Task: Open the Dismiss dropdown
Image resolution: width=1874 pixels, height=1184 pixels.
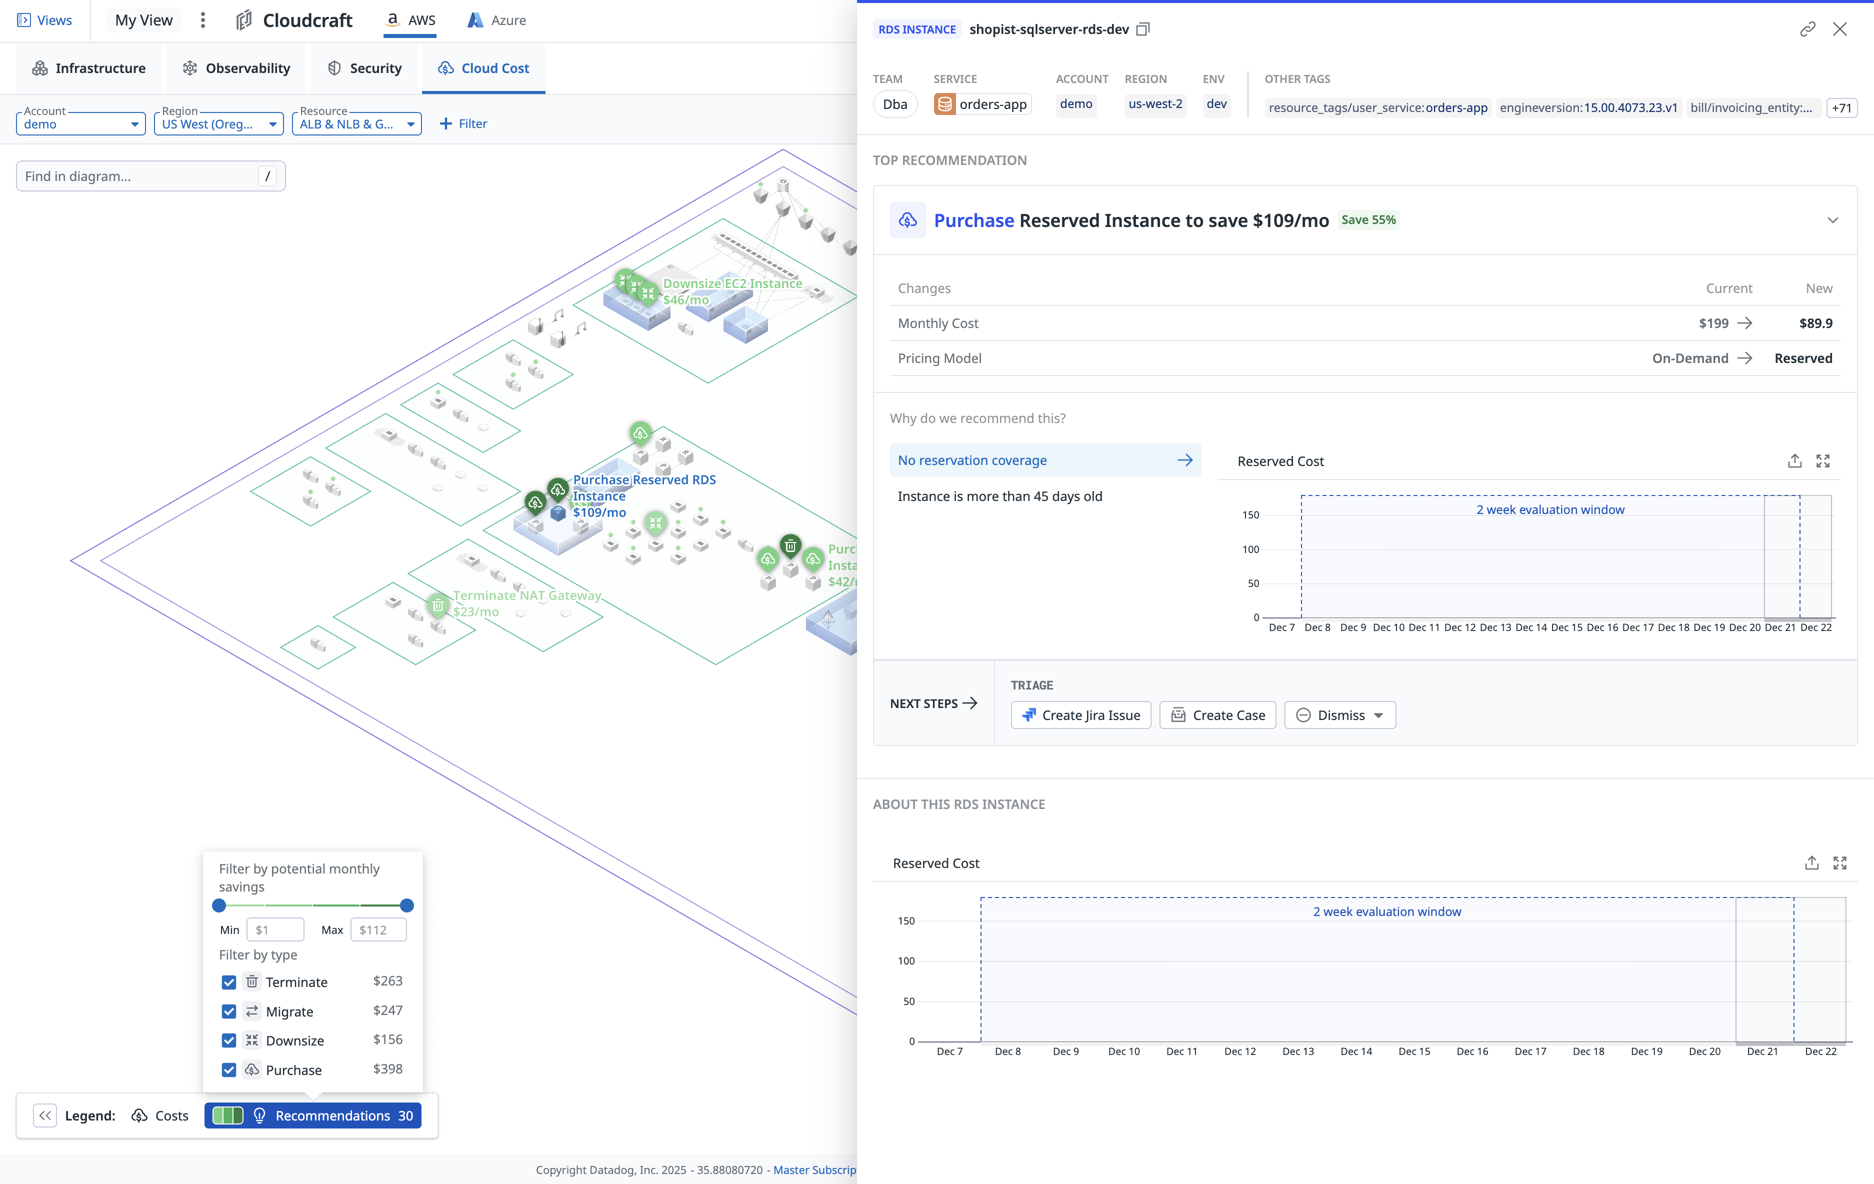Action: [x=1339, y=714]
